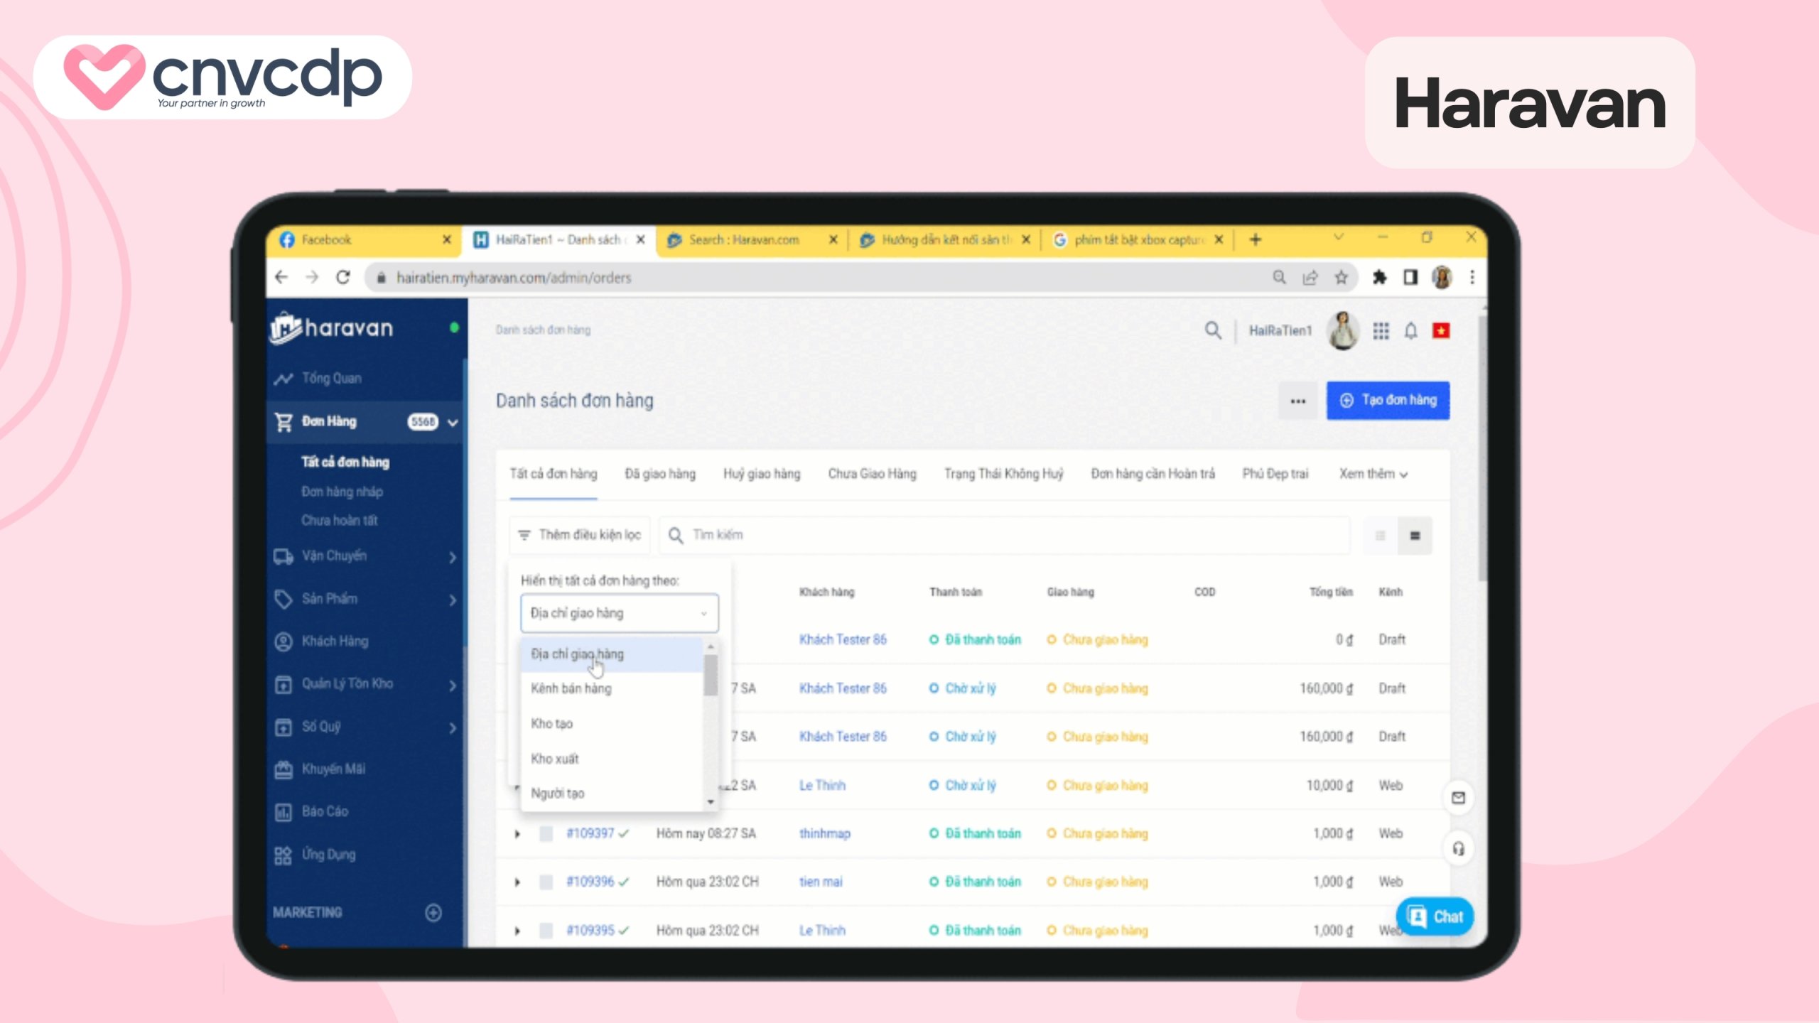This screenshot has width=1819, height=1023.
Task: Select checkbox for order #109396
Action: 546,882
